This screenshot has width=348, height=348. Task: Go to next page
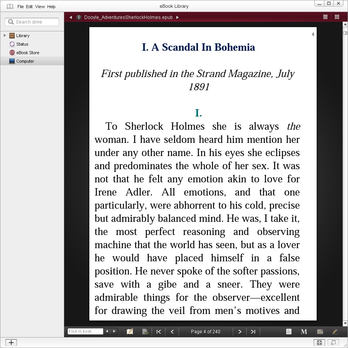240,332
